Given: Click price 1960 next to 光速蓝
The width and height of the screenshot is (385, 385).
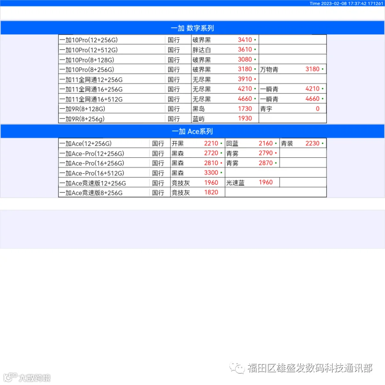Looking at the screenshot, I should 266,182.
